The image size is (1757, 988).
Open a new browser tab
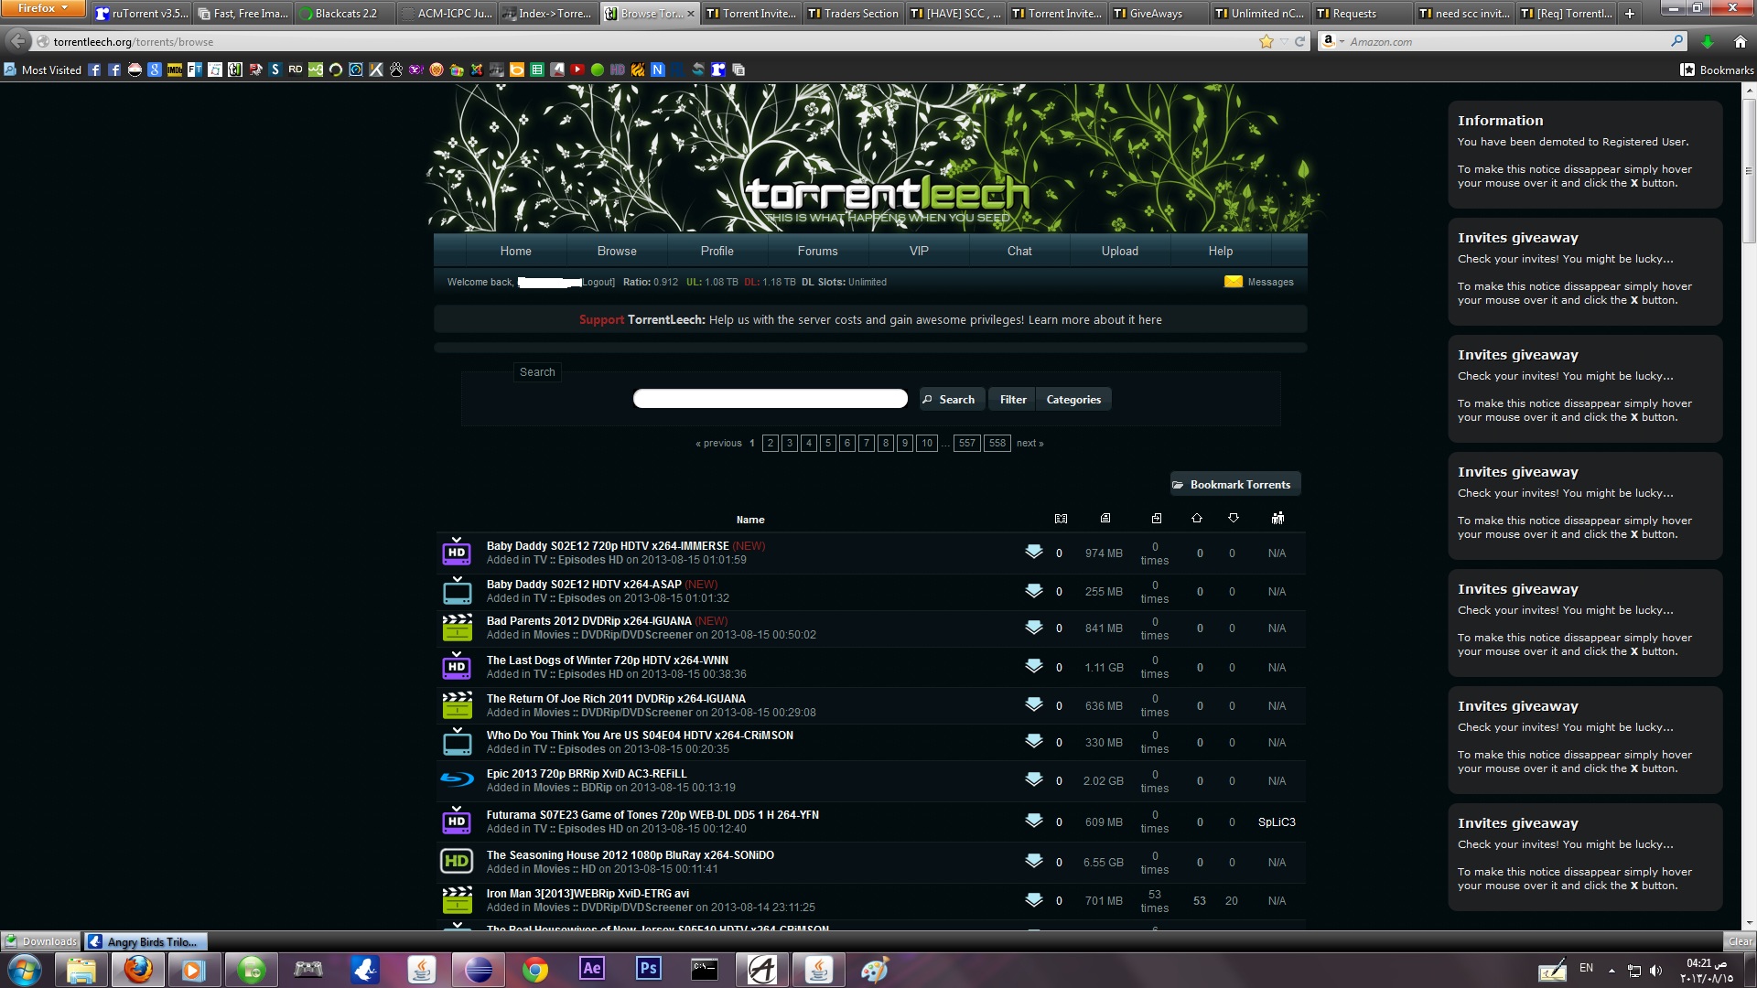pos(1629,13)
